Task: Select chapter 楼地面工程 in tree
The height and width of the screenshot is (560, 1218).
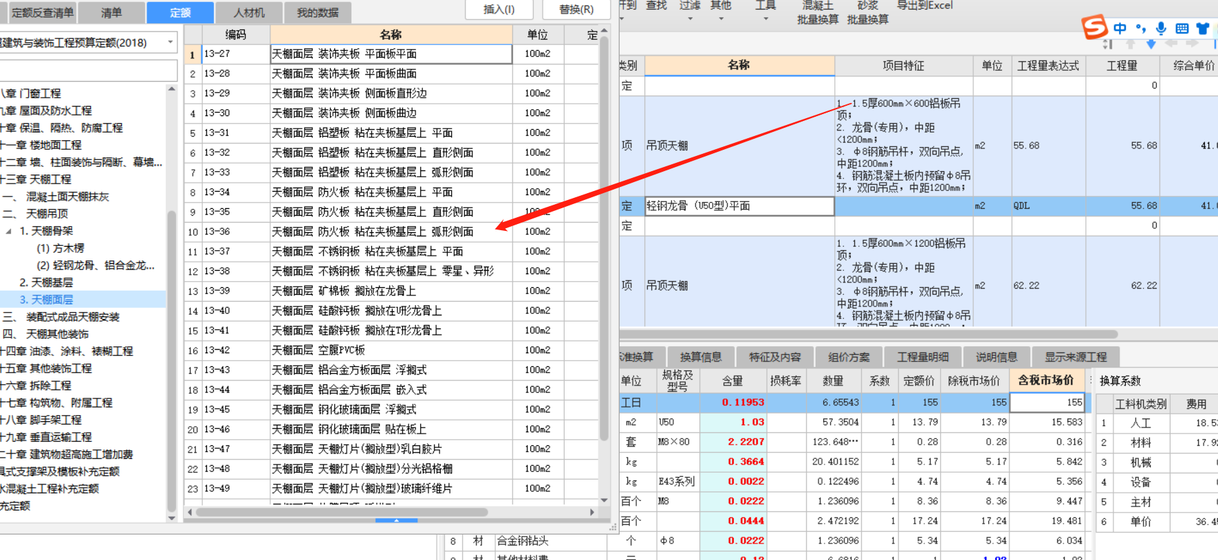Action: pos(55,145)
